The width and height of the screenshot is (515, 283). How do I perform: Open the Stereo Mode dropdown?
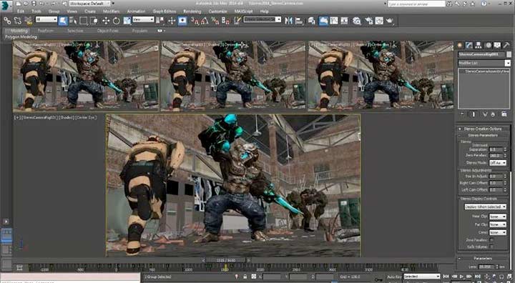pos(498,163)
